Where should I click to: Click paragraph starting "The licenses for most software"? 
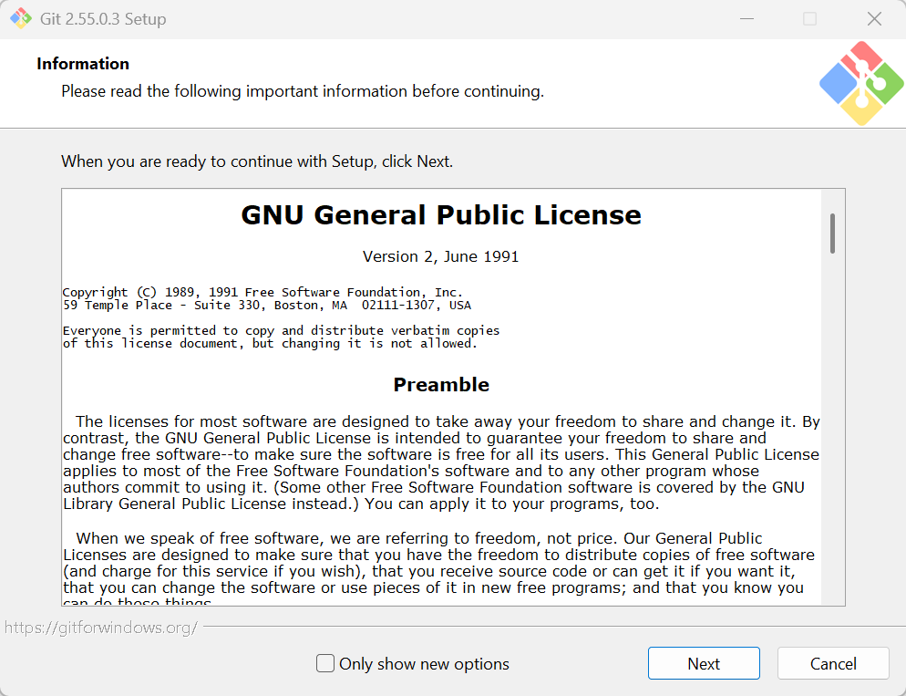coord(441,462)
